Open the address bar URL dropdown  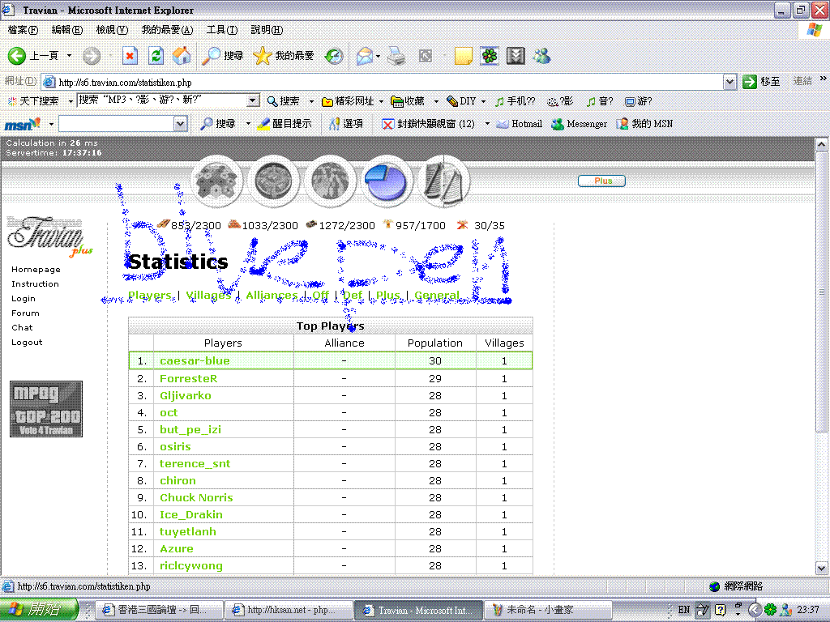729,82
